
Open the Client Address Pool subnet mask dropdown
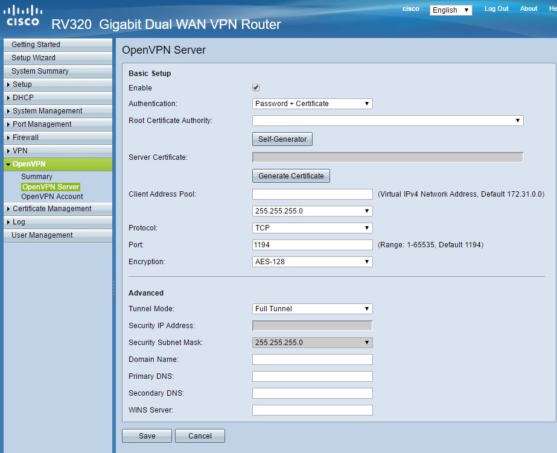click(312, 211)
